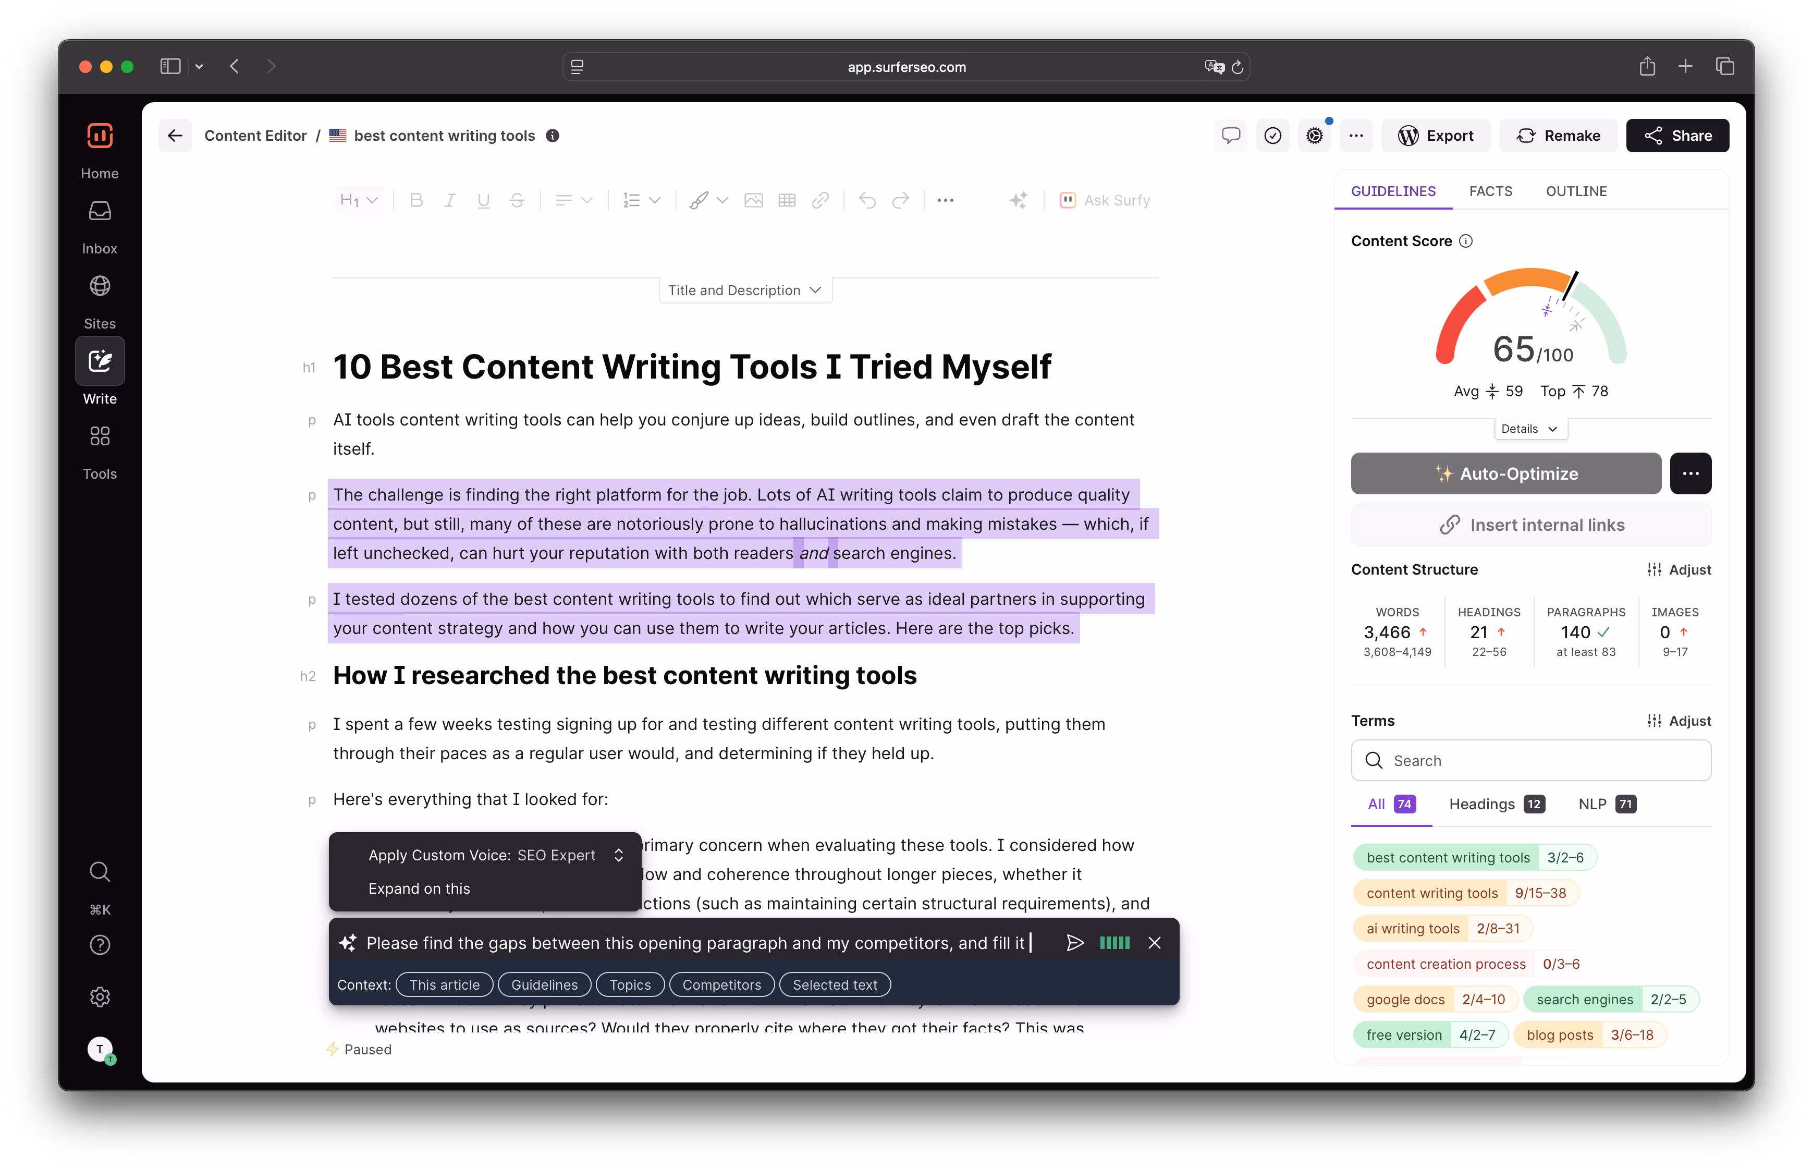The width and height of the screenshot is (1813, 1168).
Task: Click the Undo arrow icon
Action: [x=867, y=200]
